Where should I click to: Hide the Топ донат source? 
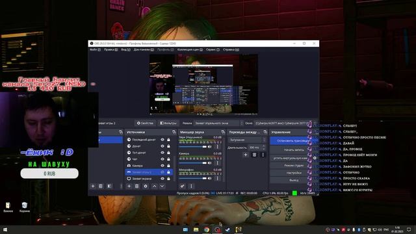162,153
